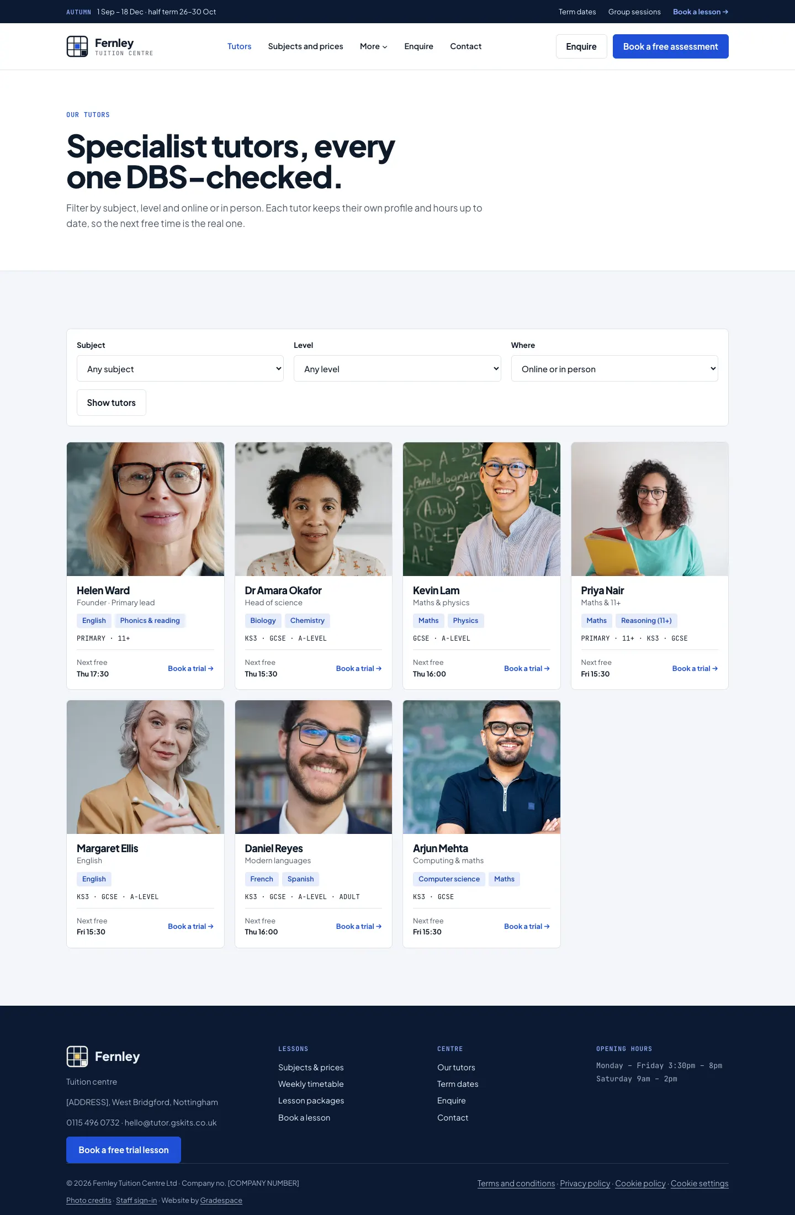Image resolution: width=795 pixels, height=1215 pixels.
Task: Open Staff sign-in link in footer
Action: pos(136,1201)
